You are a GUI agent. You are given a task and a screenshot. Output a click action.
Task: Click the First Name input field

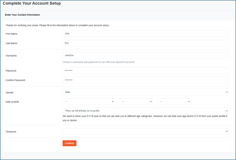[x=145, y=34]
